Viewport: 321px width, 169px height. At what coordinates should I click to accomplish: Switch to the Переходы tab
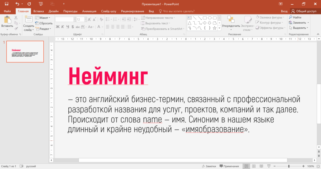click(x=70, y=11)
